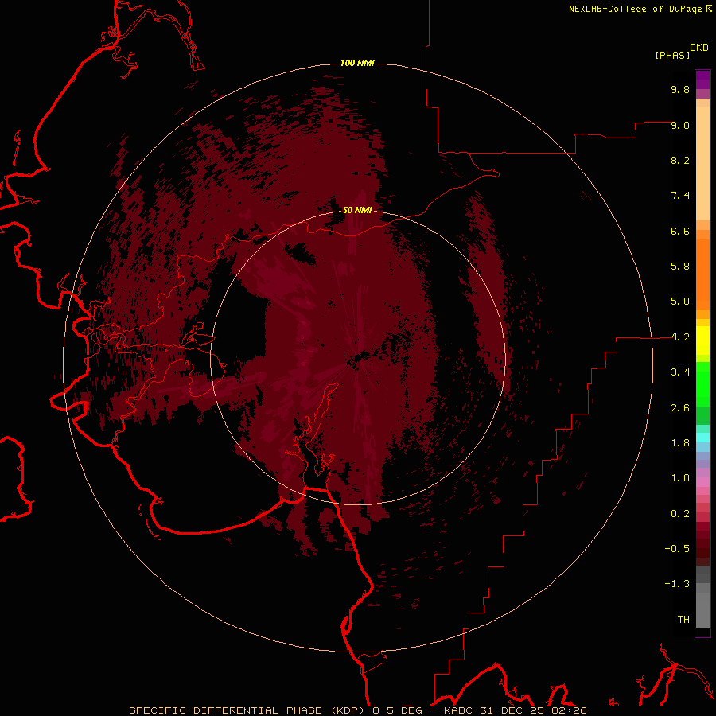Click the 6.6 color scale value
Viewport: 716px width, 716px height.
(680, 232)
